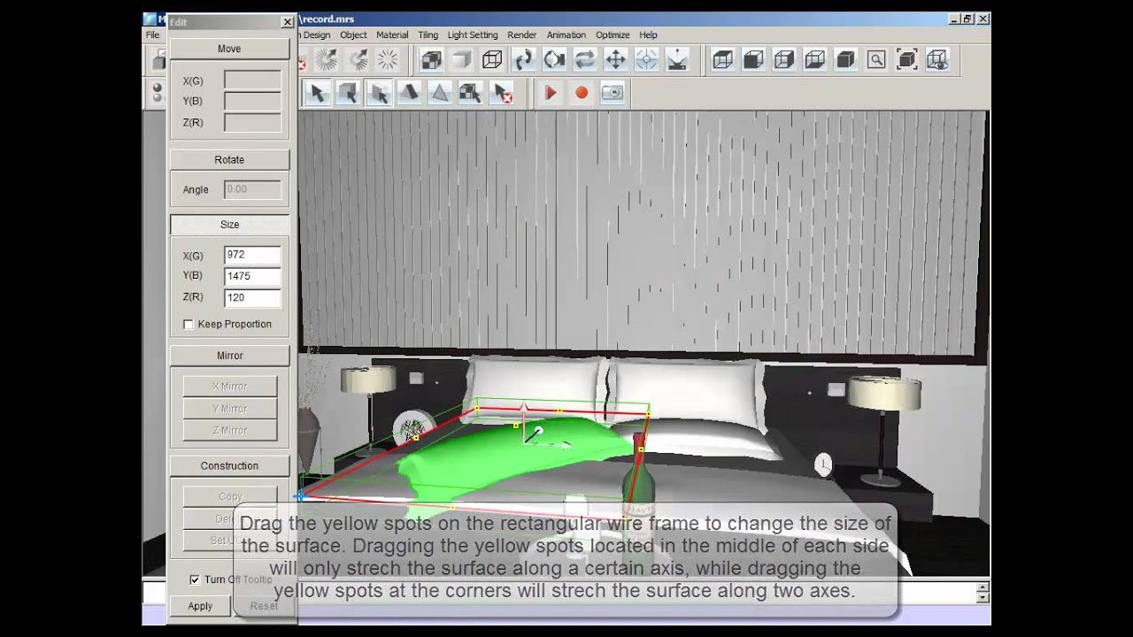
Task: Click the Move section button
Action: coord(229,49)
